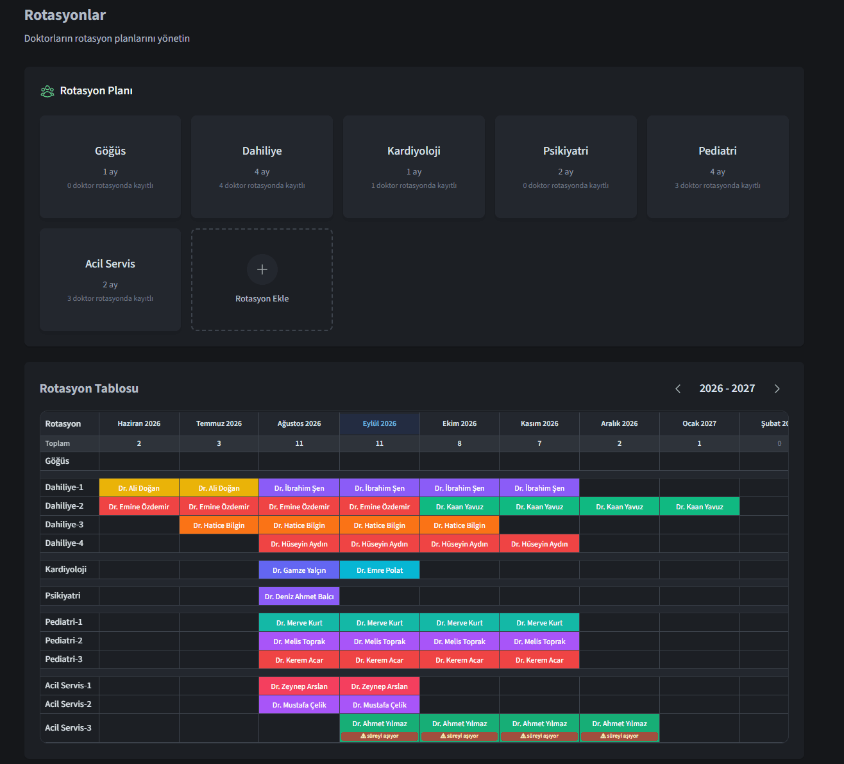Click the Acil Servis-3 row label
This screenshot has height=764, width=844.
tap(68, 728)
